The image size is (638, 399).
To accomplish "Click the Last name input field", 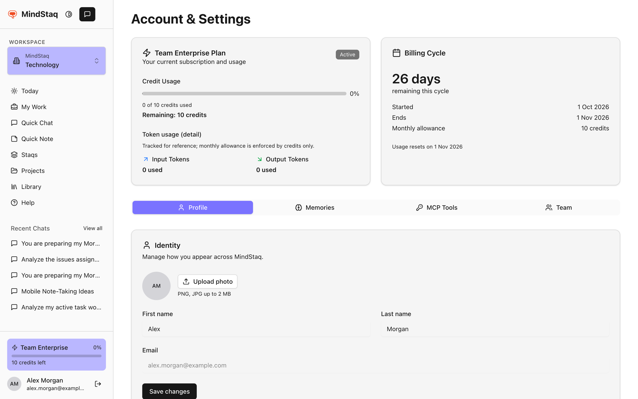I will (x=495, y=329).
